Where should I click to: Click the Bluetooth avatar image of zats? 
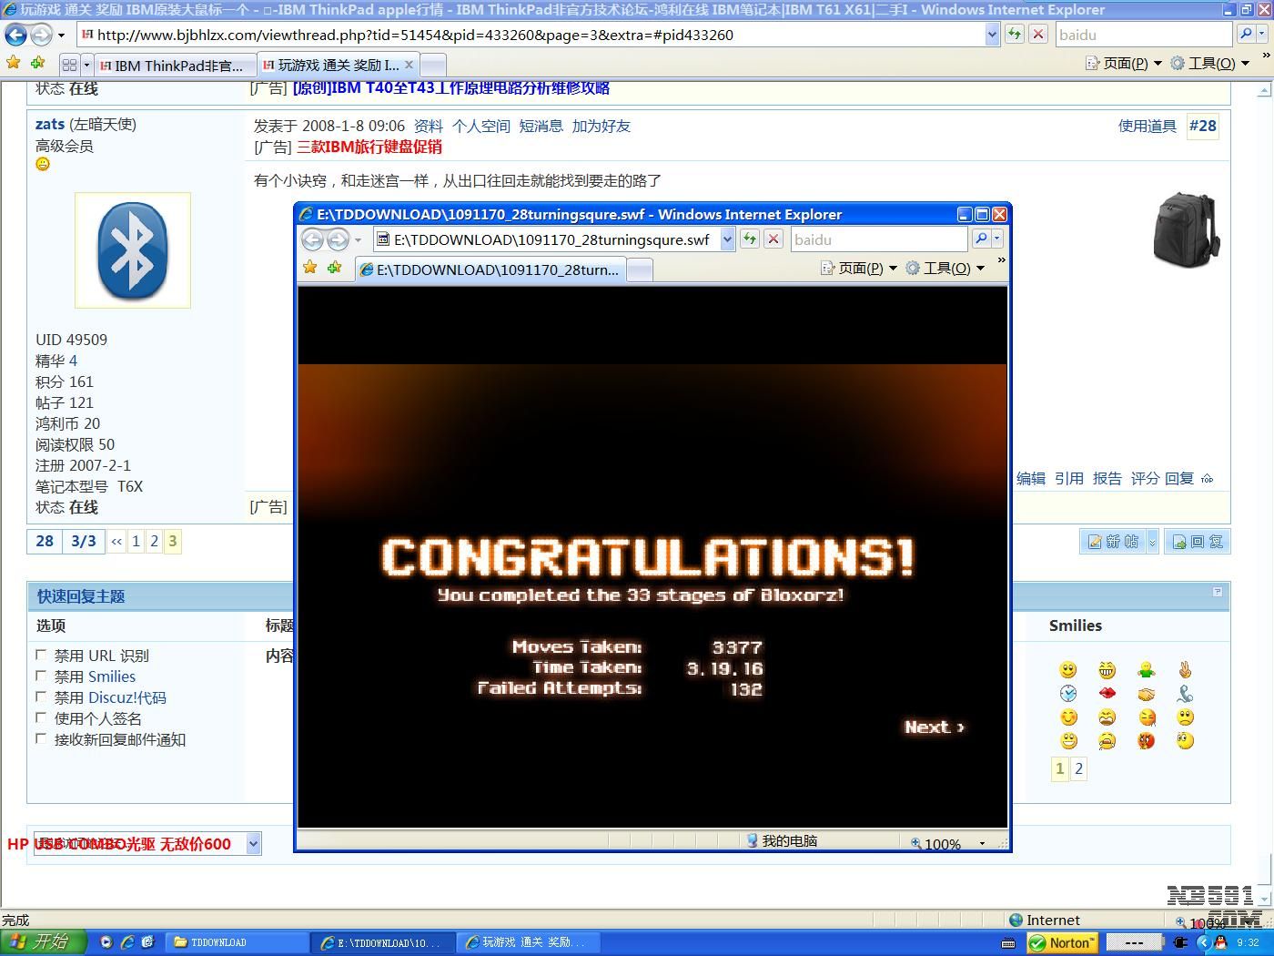click(133, 250)
